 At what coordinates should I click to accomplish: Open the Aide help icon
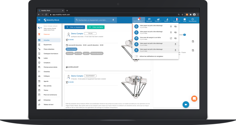[185, 20]
